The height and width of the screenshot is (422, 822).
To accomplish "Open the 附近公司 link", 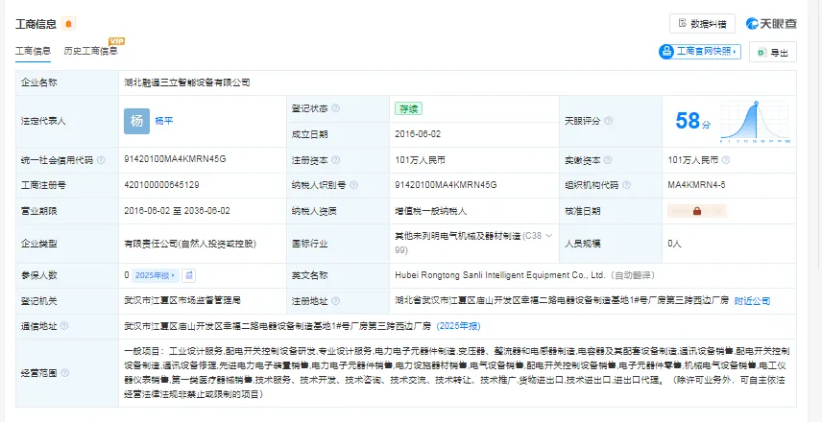I will (752, 301).
